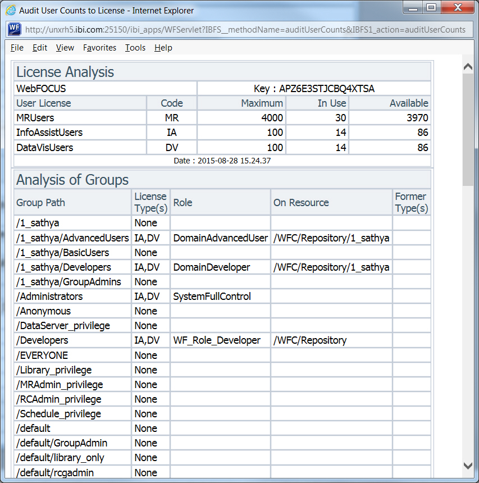Click the 4000 maximum value
479x483 pixels.
(x=272, y=118)
